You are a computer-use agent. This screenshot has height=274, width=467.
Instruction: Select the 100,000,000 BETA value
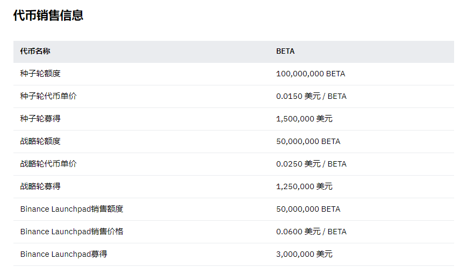[x=311, y=74]
